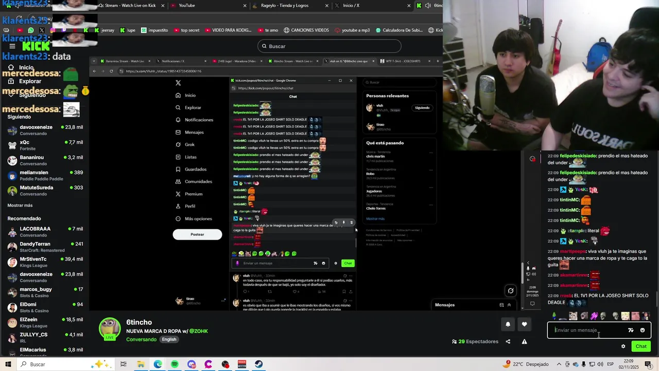Open ZULLYY_CS IRL channel
The image size is (659, 371).
click(45, 338)
